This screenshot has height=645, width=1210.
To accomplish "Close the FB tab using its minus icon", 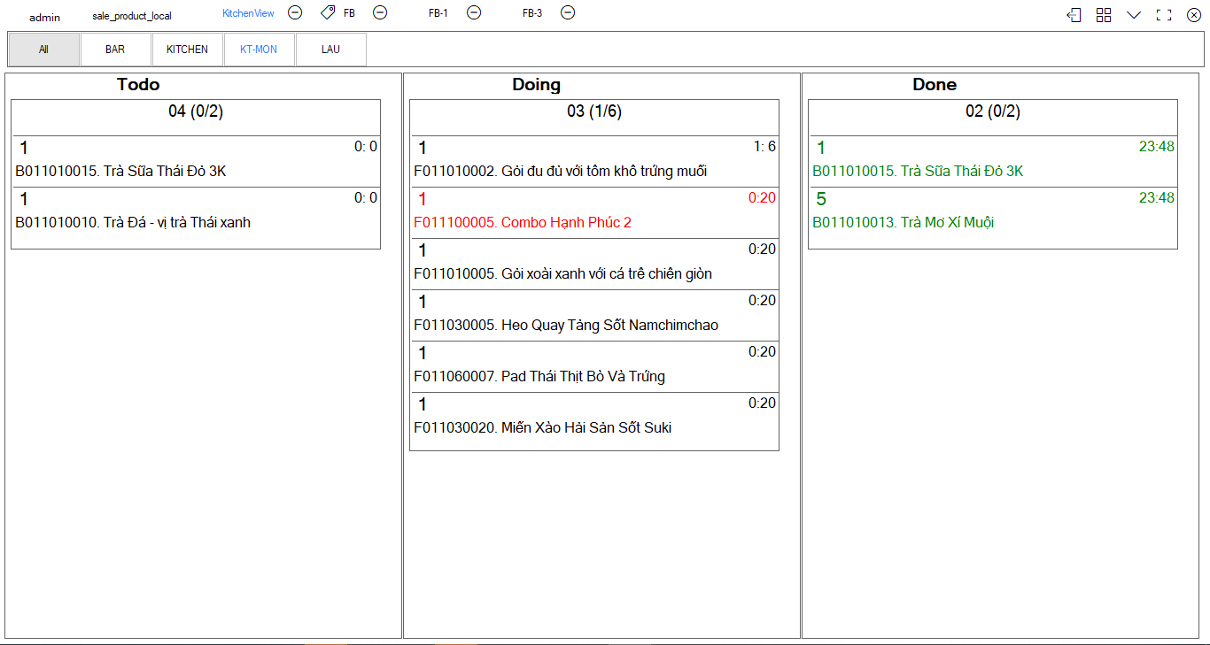I will pos(380,12).
